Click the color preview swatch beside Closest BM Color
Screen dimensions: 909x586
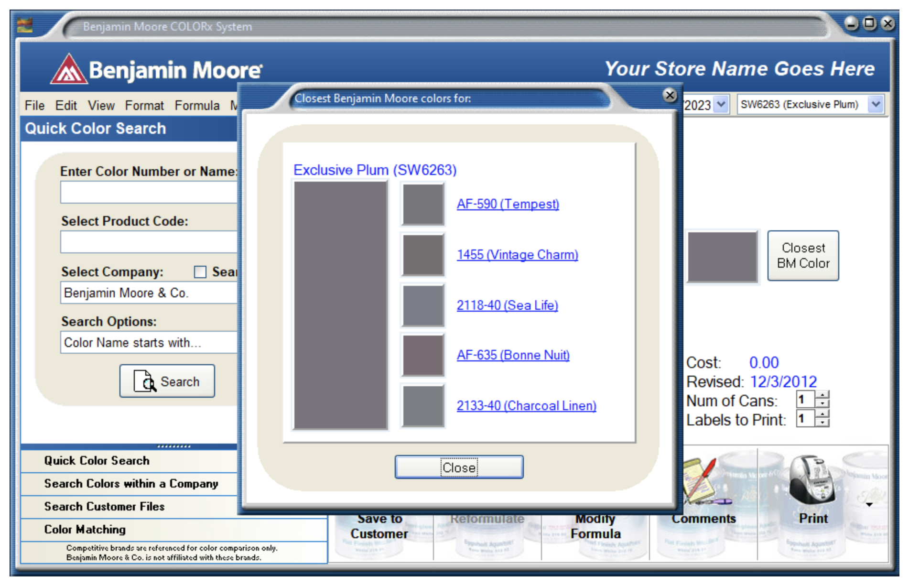click(722, 257)
